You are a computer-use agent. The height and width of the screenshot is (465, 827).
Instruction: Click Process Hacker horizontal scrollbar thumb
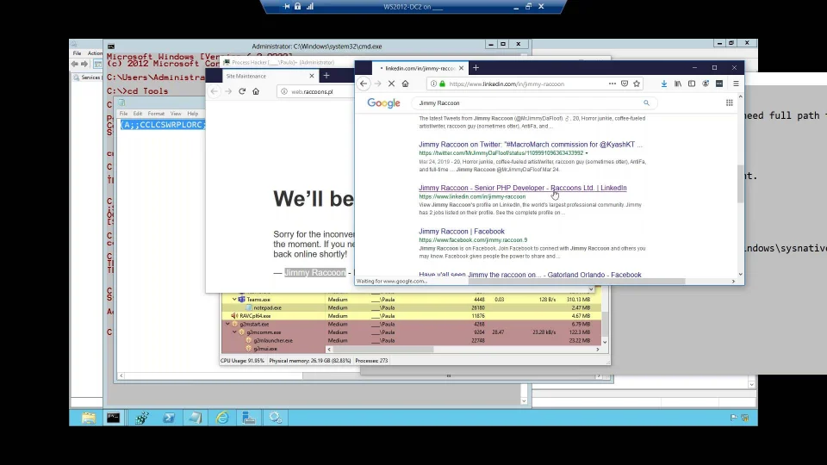[x=382, y=349]
